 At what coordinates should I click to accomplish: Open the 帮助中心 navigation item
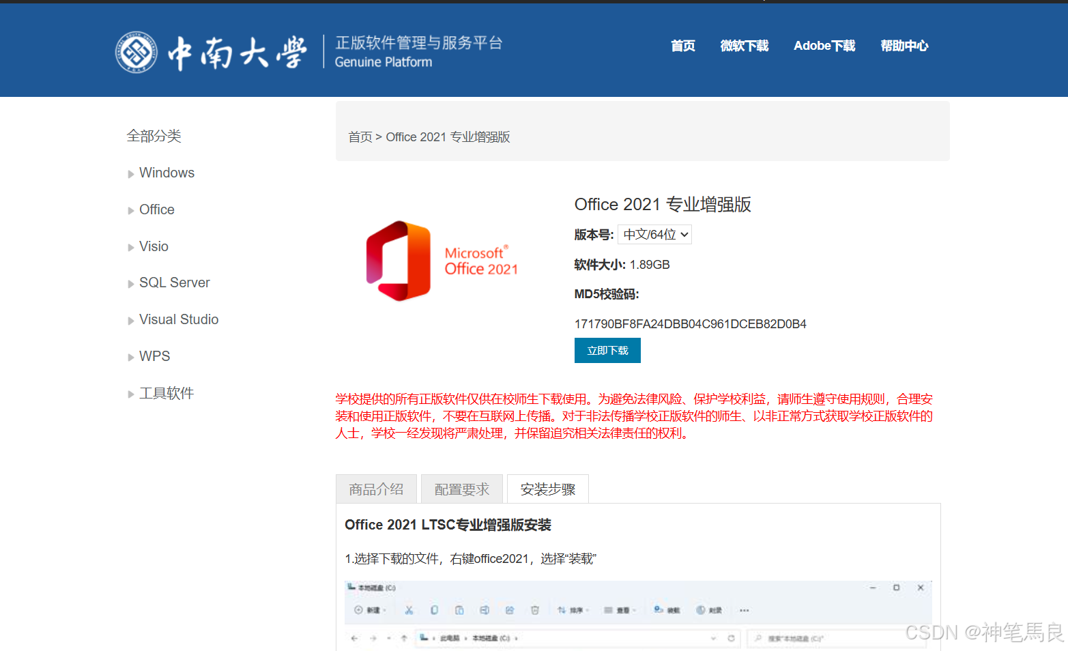click(x=904, y=46)
